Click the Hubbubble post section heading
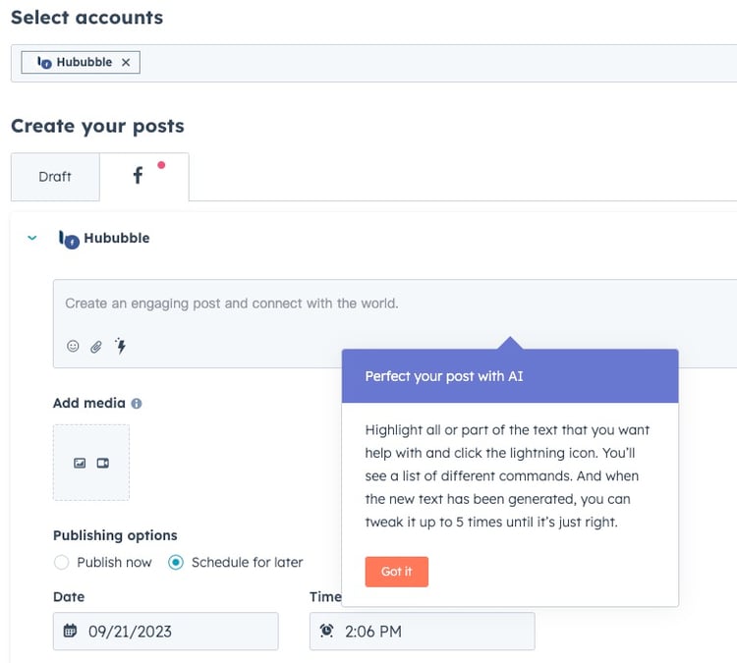Screen dimensions: 737x663 tap(116, 238)
